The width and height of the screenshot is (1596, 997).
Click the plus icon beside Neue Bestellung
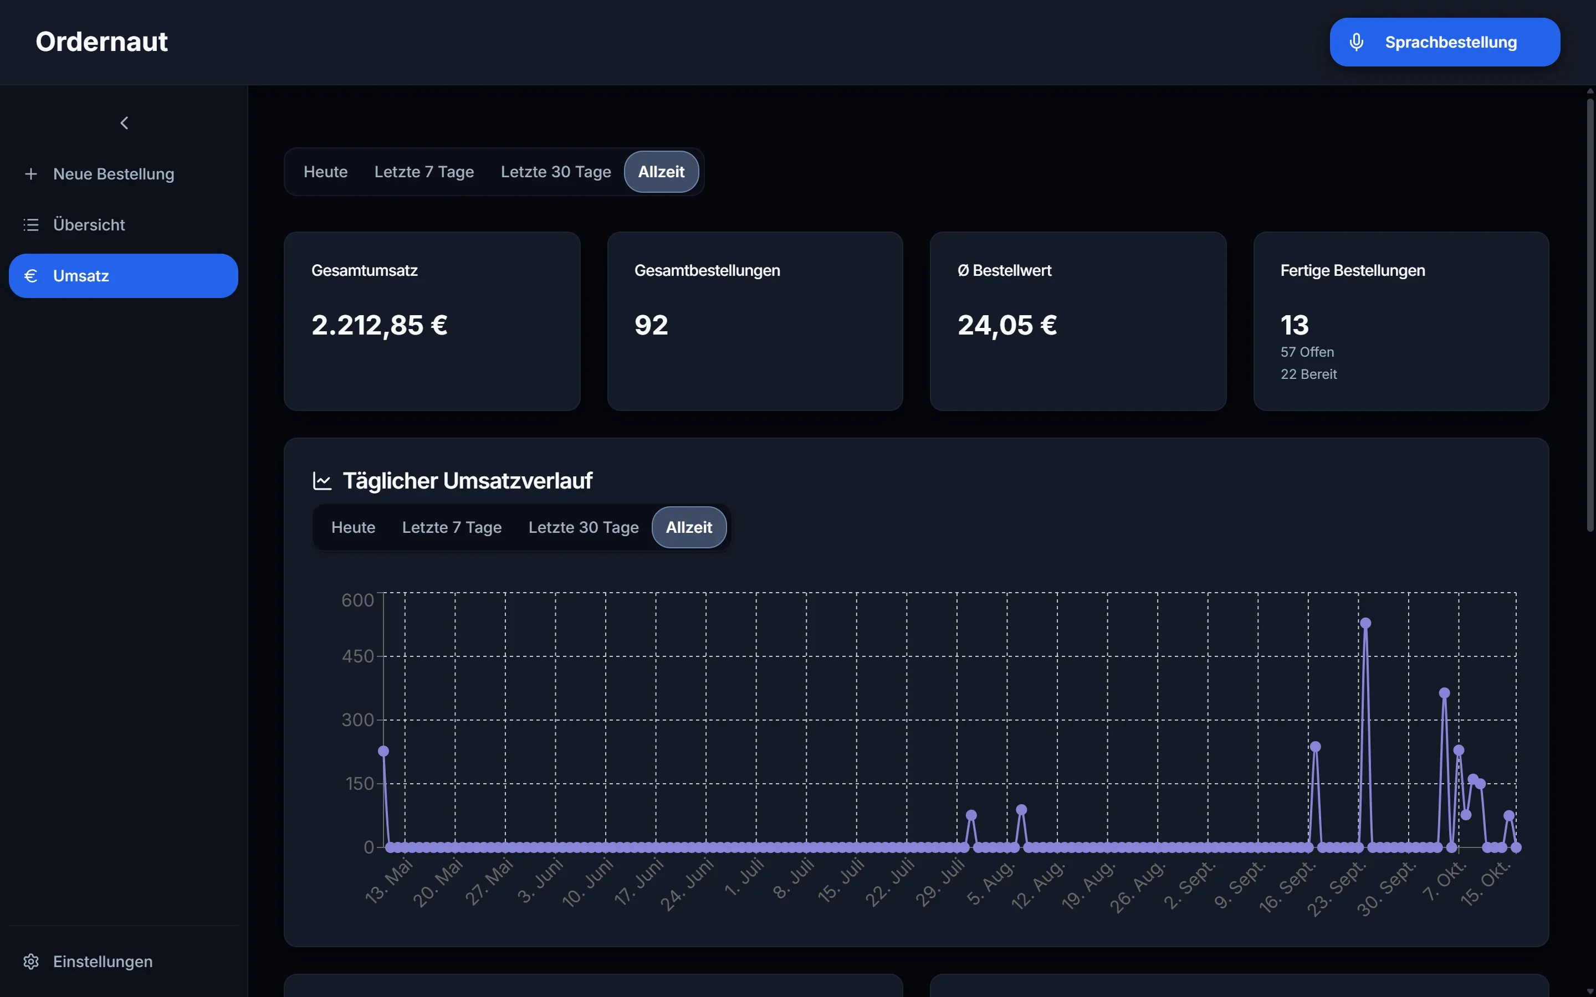pyautogui.click(x=31, y=174)
